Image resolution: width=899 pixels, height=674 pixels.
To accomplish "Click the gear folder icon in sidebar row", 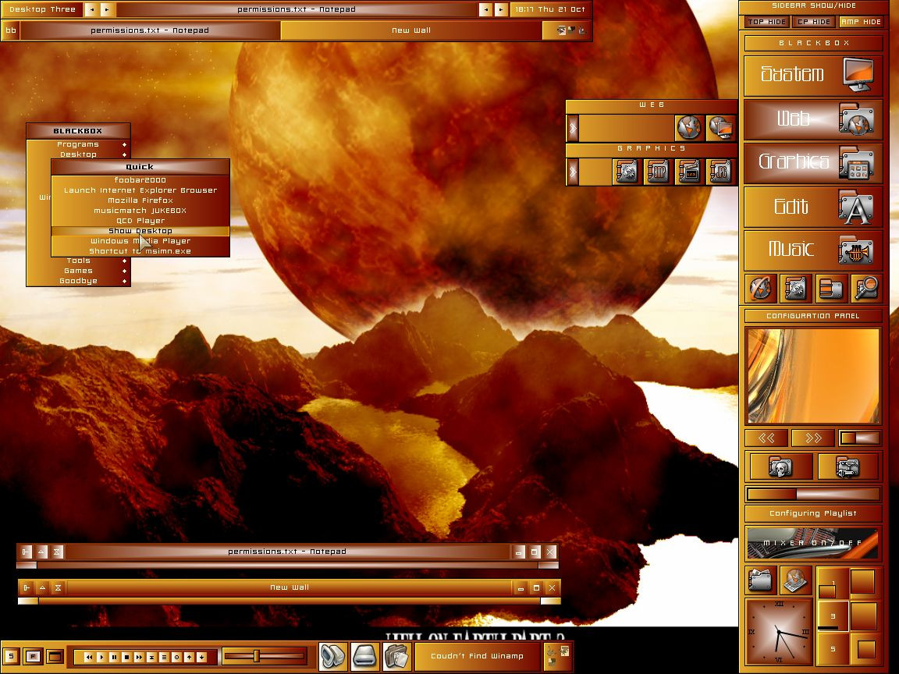I will coord(795,289).
